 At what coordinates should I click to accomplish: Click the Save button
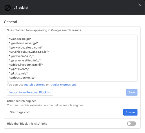tap(132, 92)
